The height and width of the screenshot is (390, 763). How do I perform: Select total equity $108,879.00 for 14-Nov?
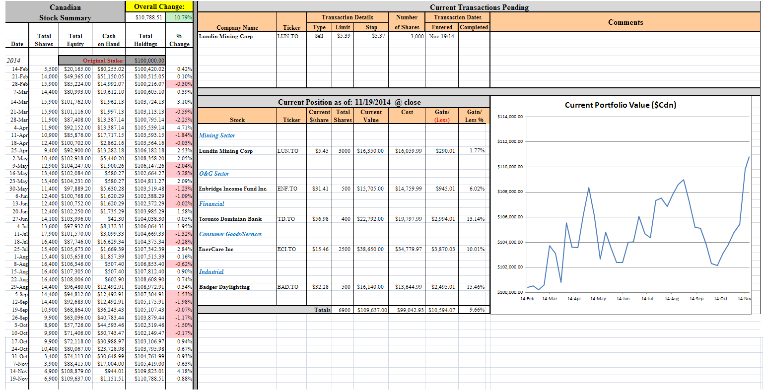click(76, 371)
